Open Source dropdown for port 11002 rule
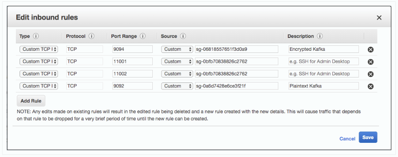 point(177,74)
